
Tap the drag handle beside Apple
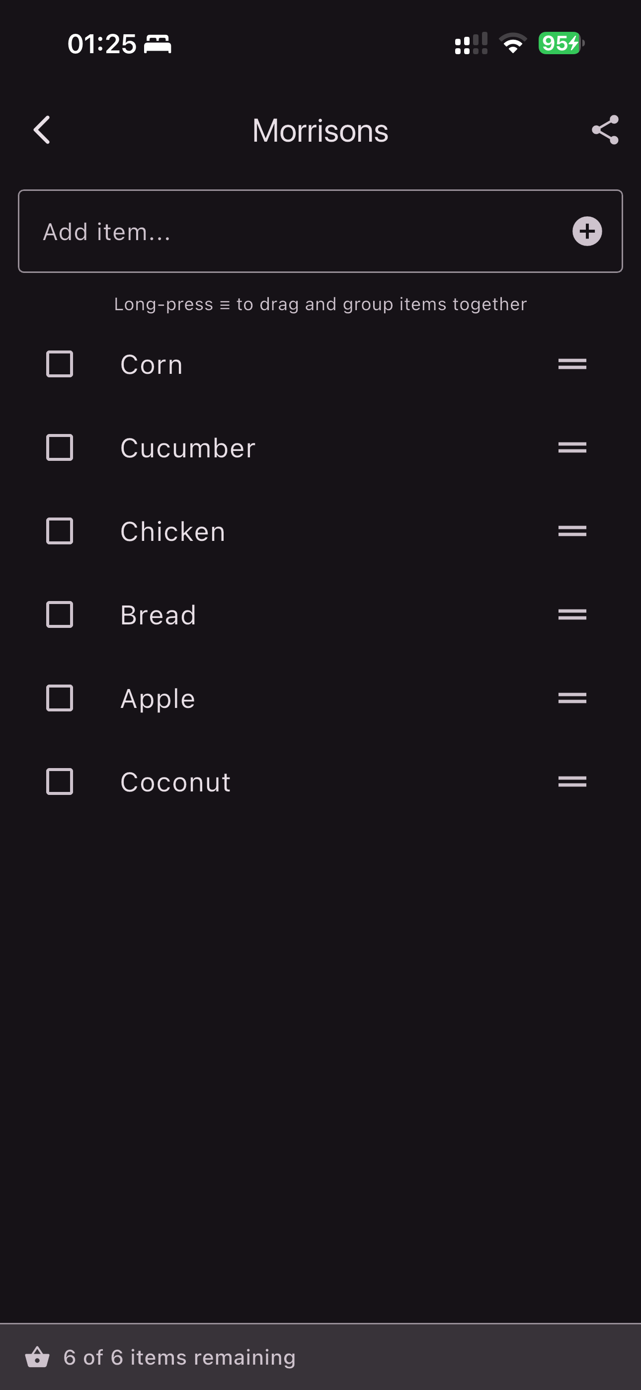click(572, 698)
